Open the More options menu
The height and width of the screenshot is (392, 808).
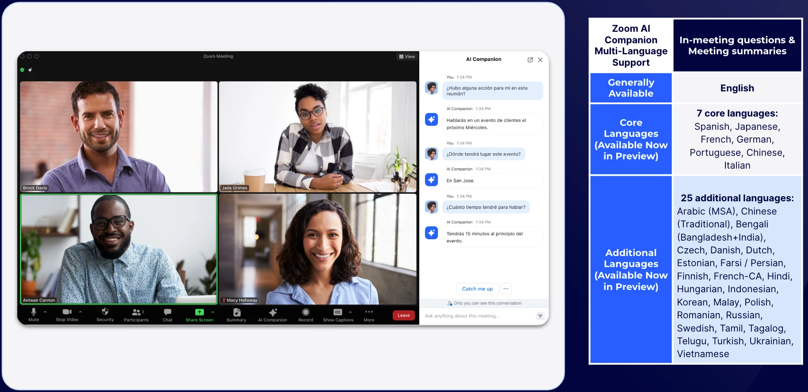click(x=369, y=315)
